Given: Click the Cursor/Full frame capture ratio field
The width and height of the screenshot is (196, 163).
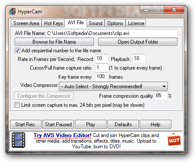Looking at the screenshot, I should pyautogui.click(x=102, y=67).
